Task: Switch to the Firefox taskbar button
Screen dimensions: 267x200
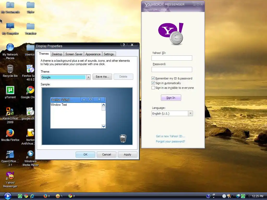Action: [46, 196]
